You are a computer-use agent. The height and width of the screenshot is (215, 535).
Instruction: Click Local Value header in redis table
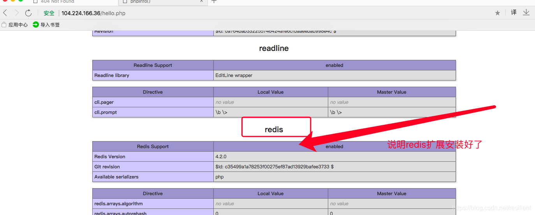[x=271, y=194]
